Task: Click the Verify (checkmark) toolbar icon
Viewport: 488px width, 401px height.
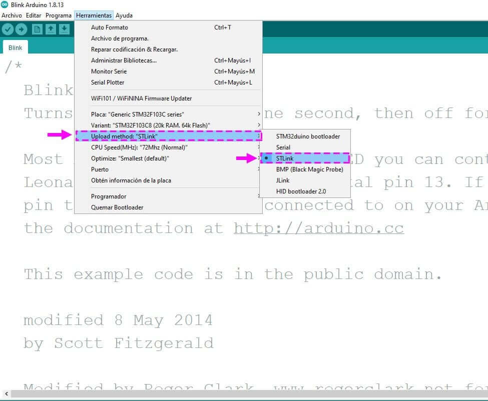Action: (7, 29)
